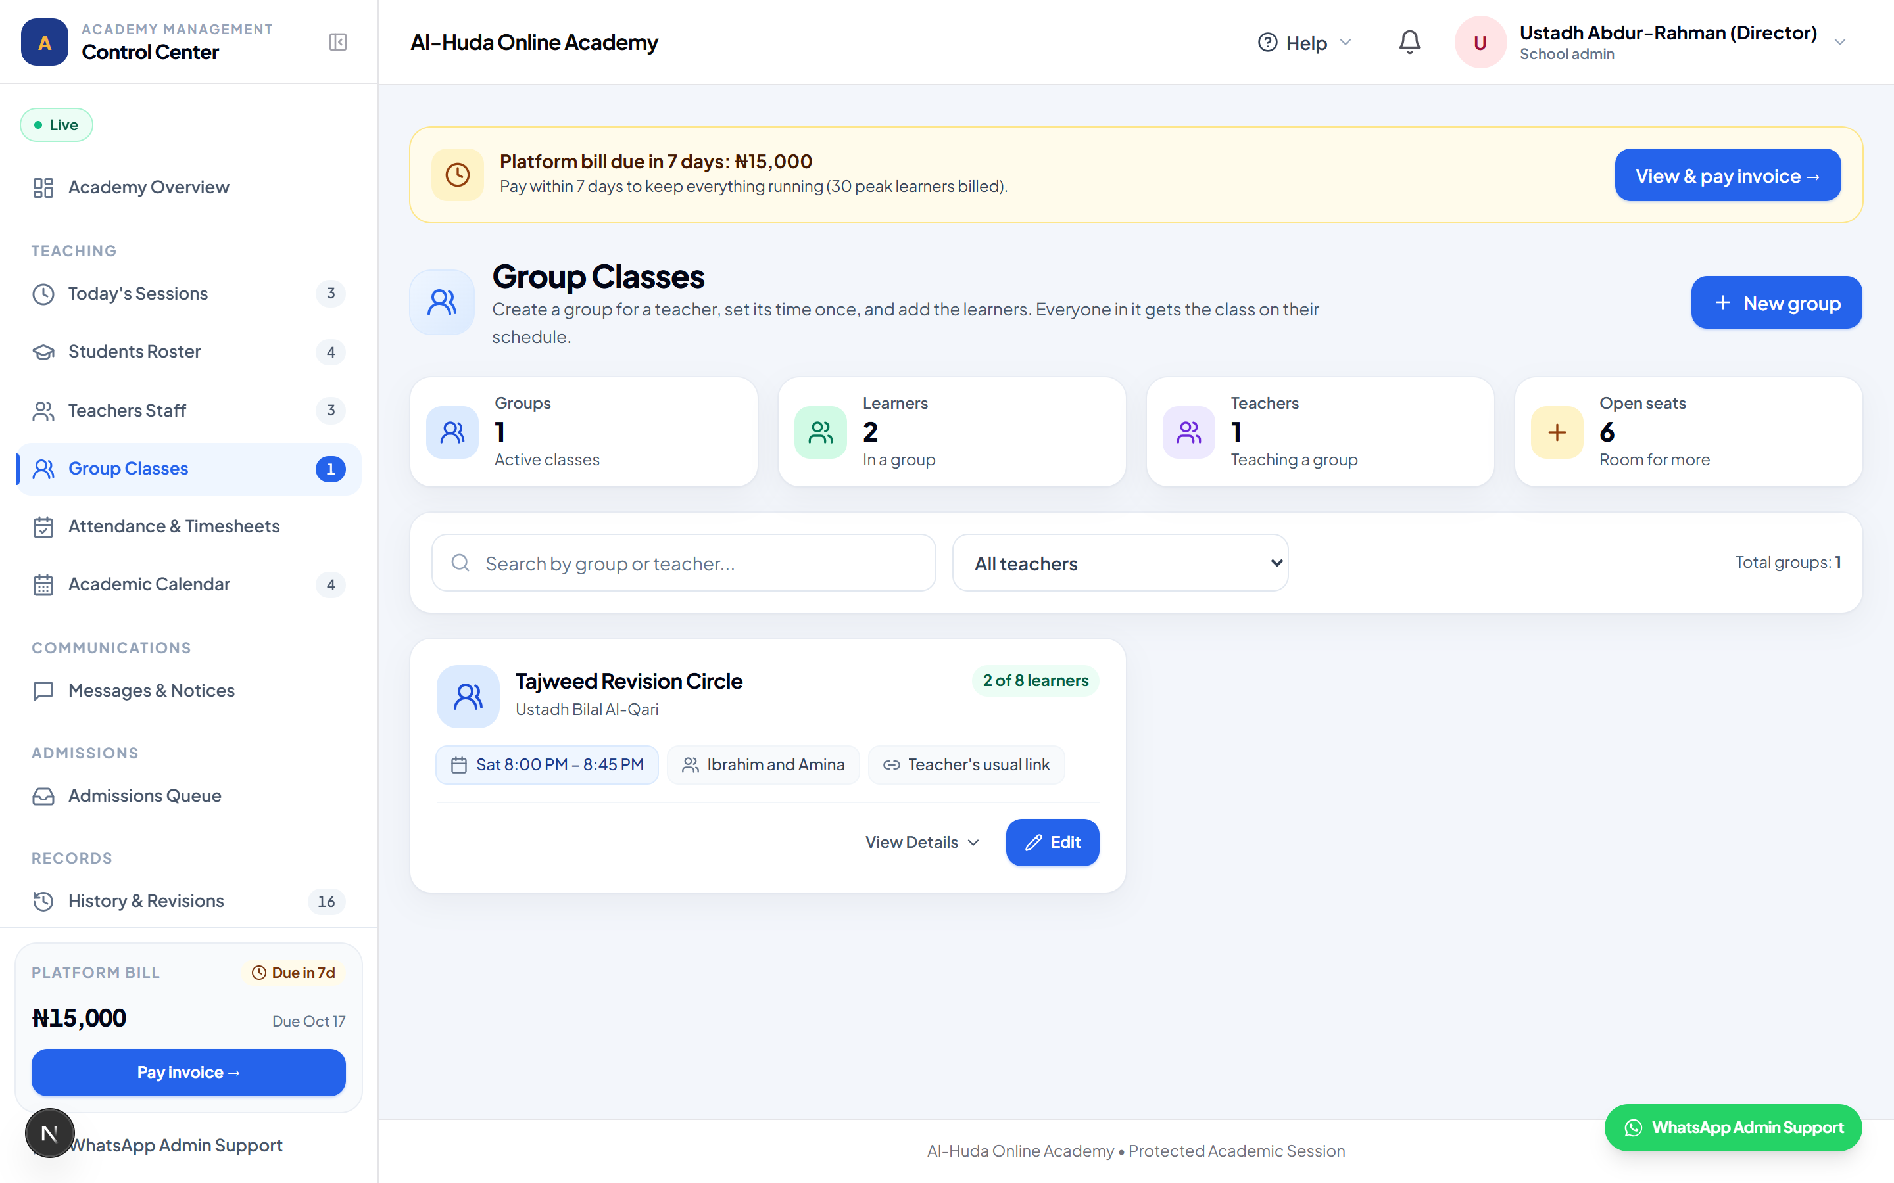The width and height of the screenshot is (1894, 1183).
Task: Click the Attendance & Timesheets calendar-check icon
Action: click(43, 526)
